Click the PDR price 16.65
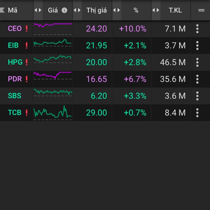This screenshot has height=210, width=210. pos(97,79)
